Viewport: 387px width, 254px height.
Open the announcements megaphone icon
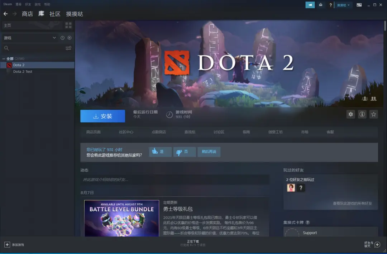310,5
